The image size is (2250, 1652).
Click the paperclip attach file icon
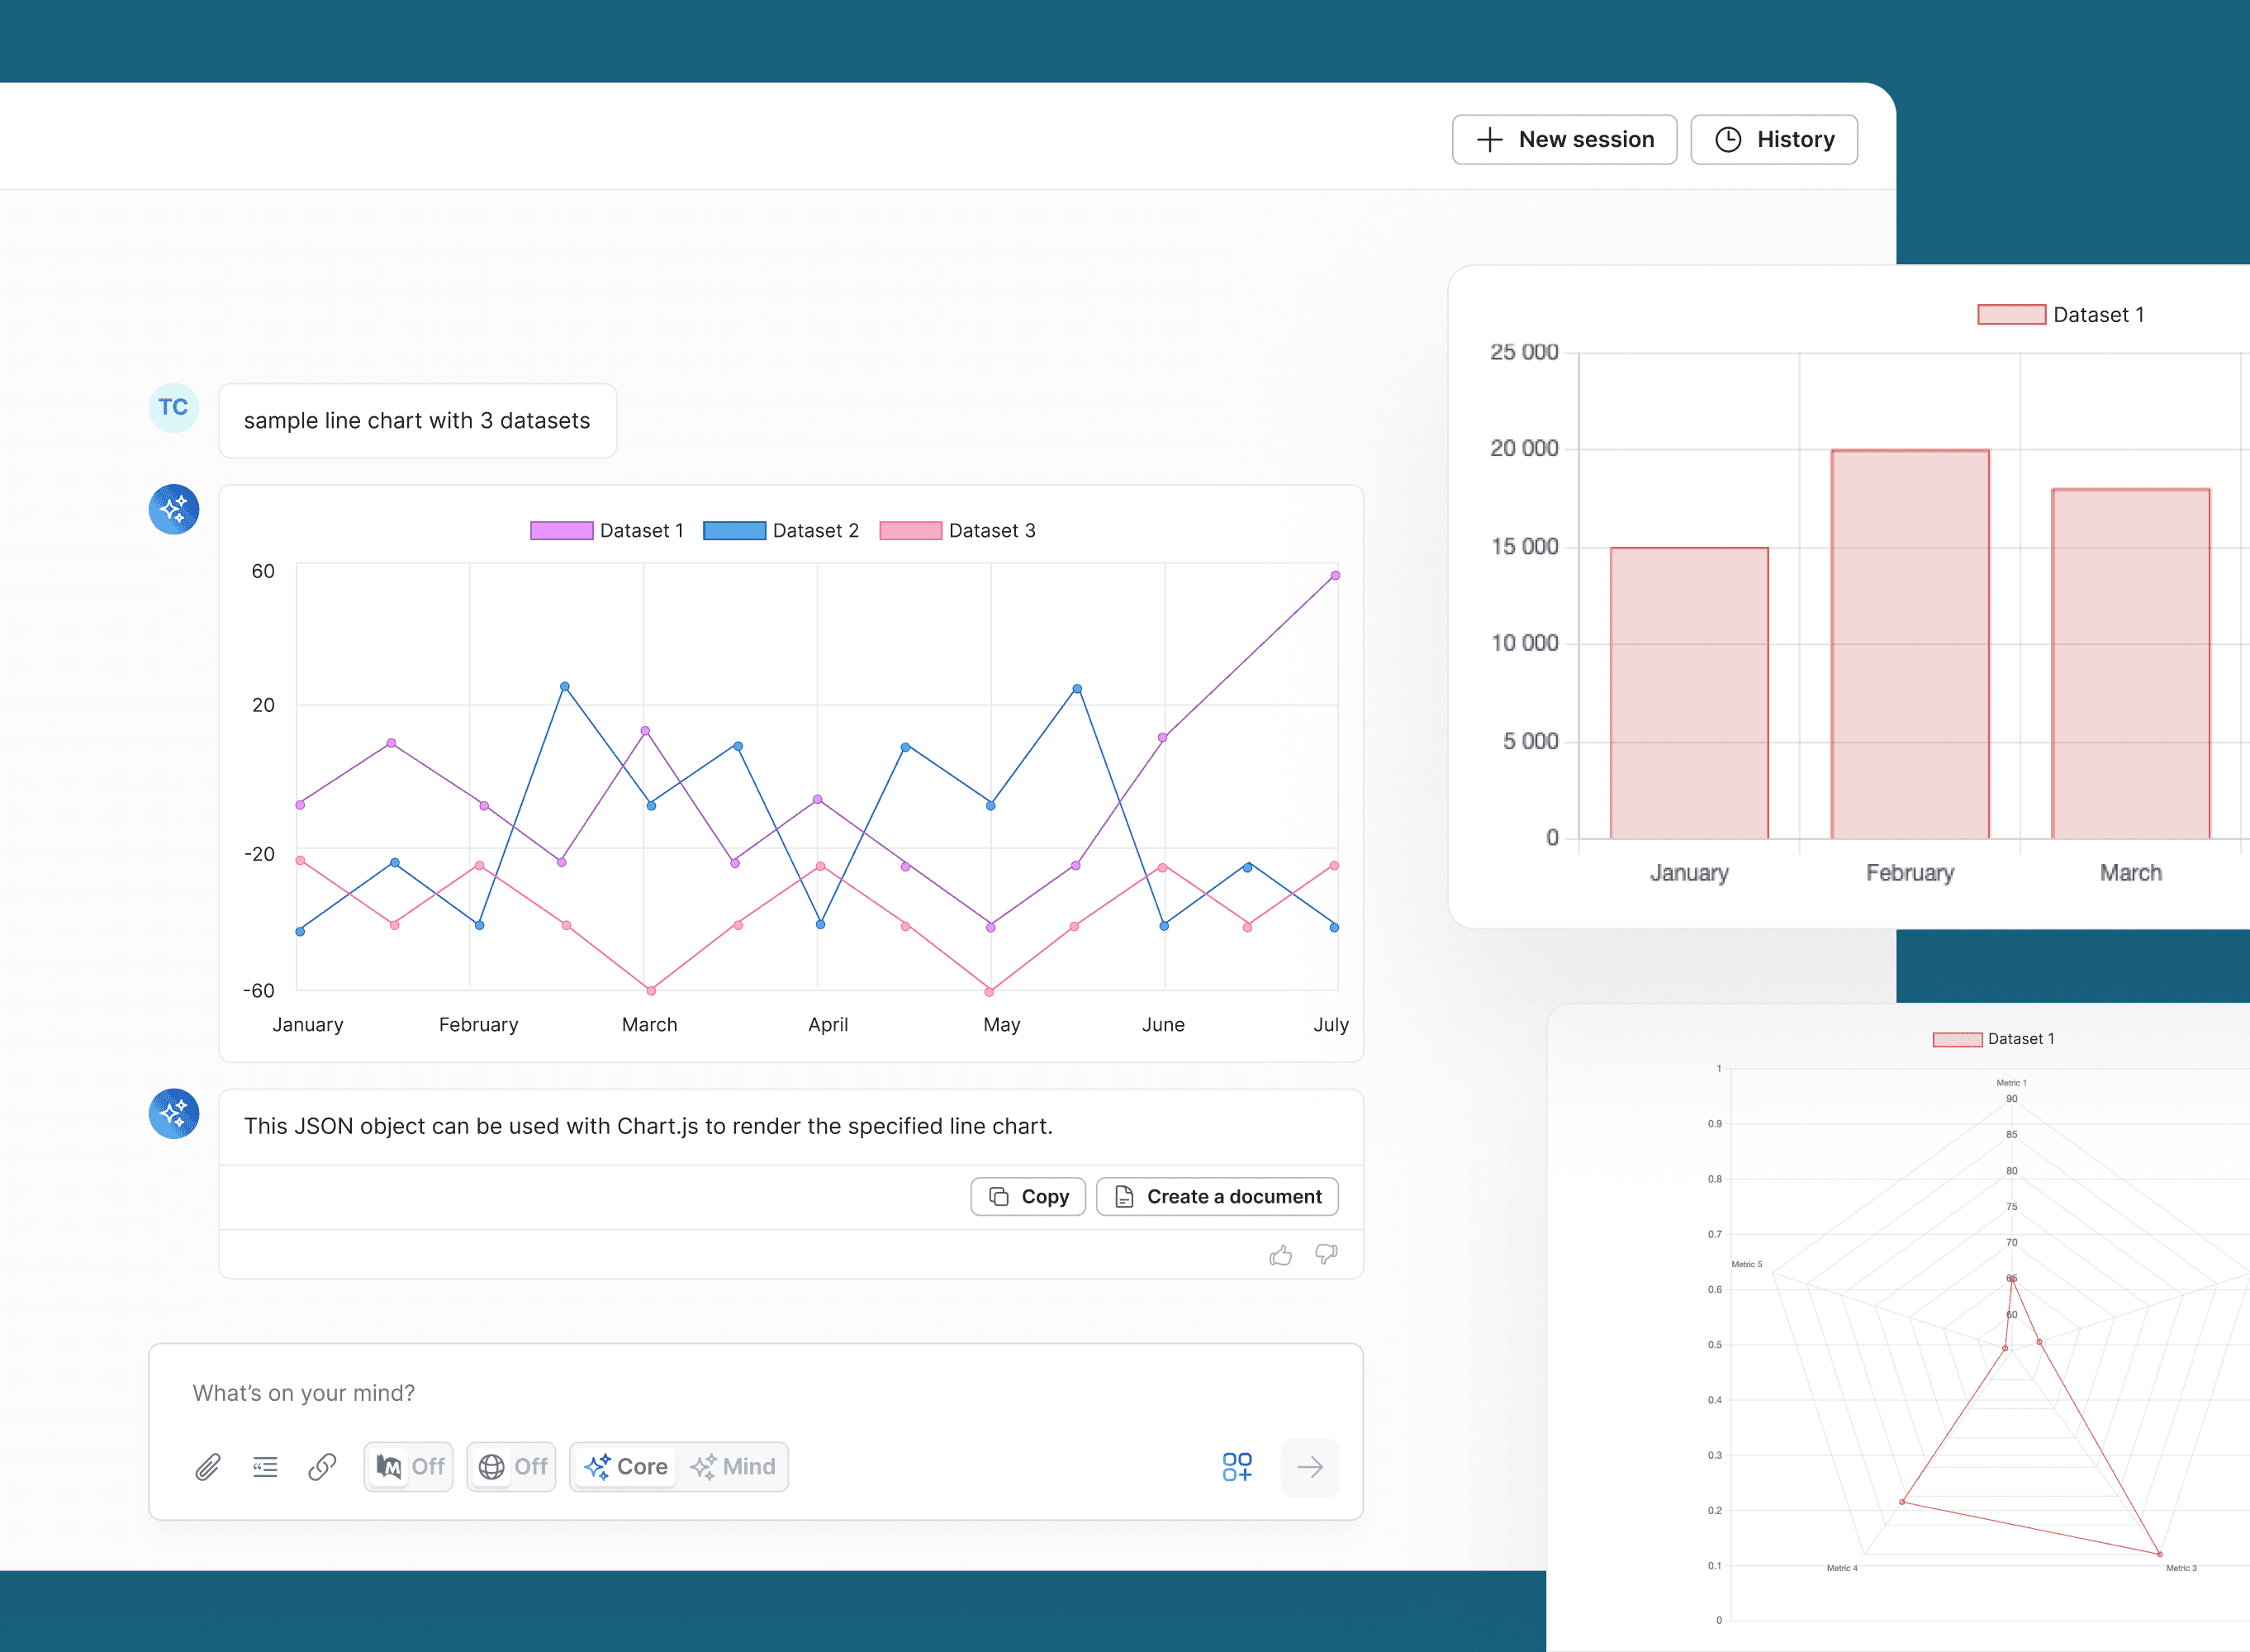(207, 1466)
